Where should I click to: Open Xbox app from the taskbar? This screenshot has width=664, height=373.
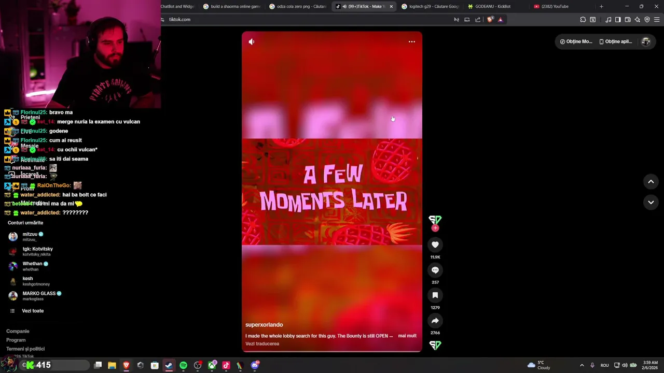[x=212, y=365]
